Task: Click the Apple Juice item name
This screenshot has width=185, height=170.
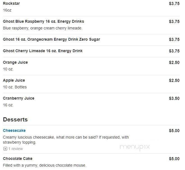Action: 14,80
